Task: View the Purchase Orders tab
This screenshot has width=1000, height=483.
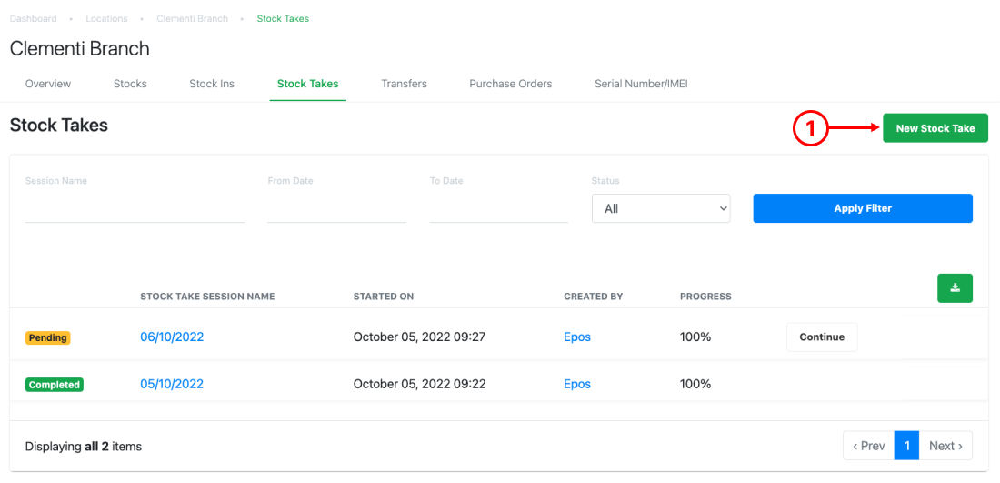Action: [511, 84]
